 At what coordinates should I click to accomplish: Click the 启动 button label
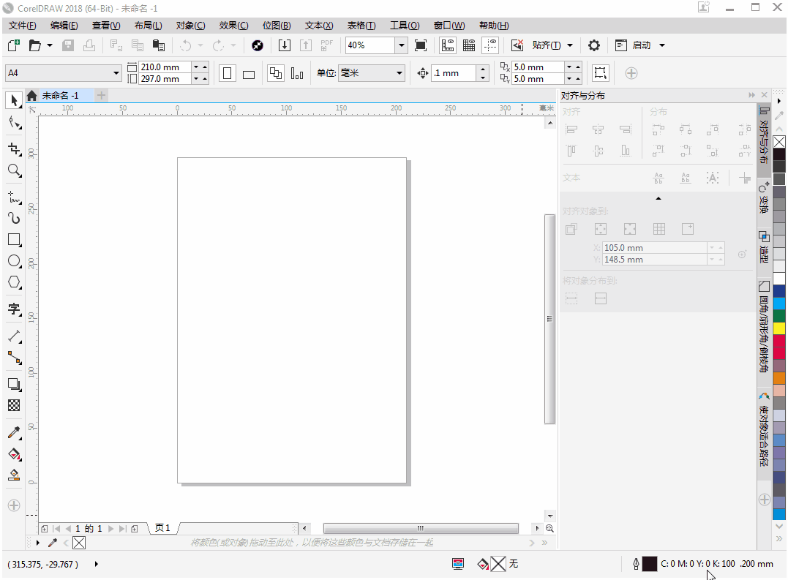[x=642, y=45]
